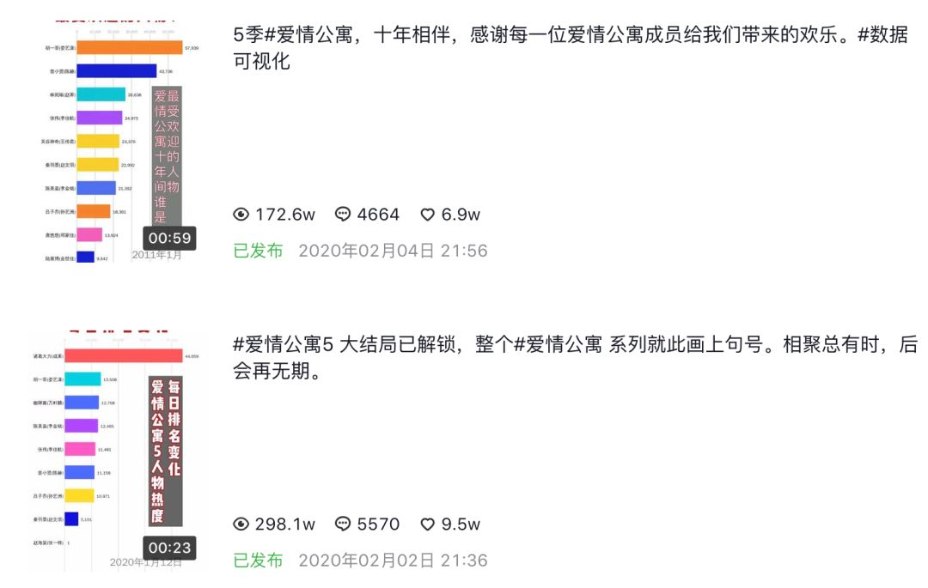Click the 00:59 duration badge
This screenshot has height=588, width=928.
tap(169, 238)
